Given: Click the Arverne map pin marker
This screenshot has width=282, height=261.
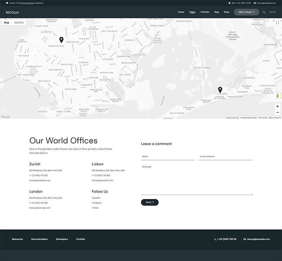Looking at the screenshot, I should (x=220, y=90).
